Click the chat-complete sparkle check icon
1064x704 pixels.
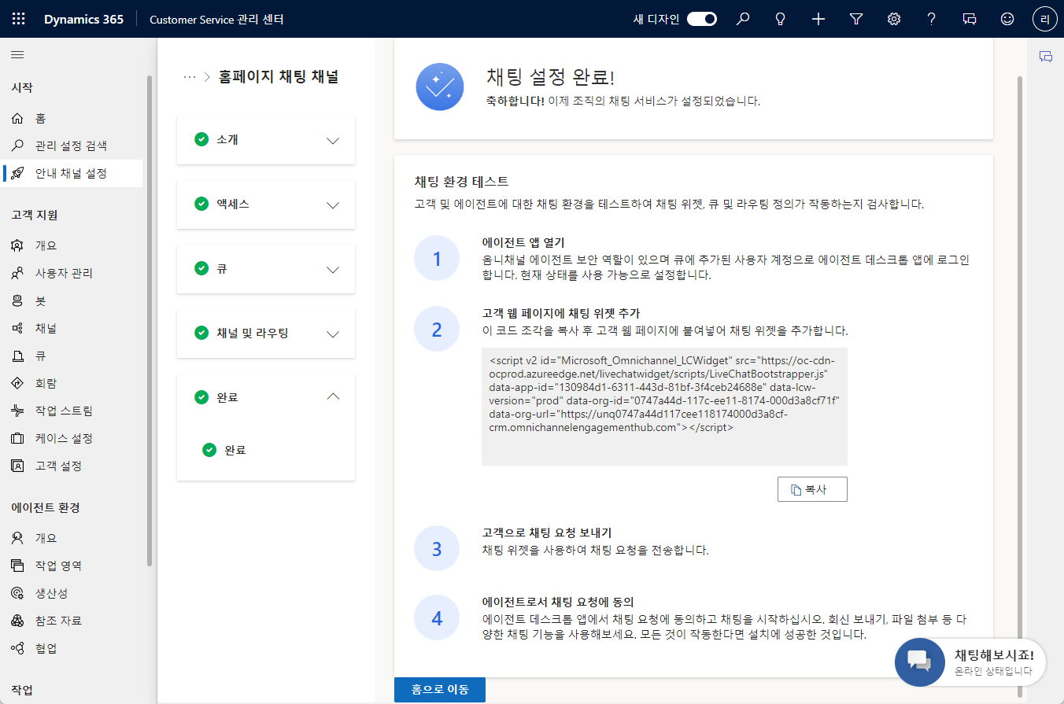(440, 87)
